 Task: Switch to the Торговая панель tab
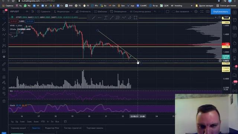pyautogui.click(x=95, y=128)
